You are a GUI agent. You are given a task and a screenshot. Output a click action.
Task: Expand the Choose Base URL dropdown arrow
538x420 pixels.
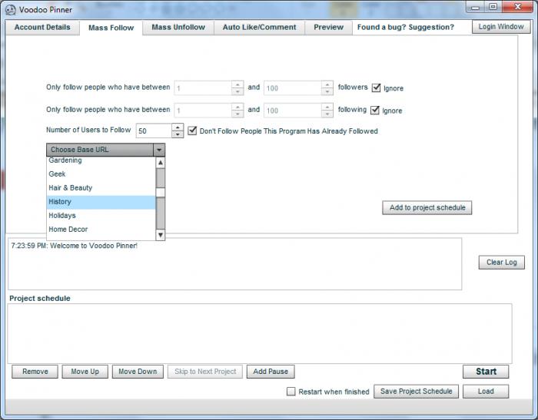159,150
